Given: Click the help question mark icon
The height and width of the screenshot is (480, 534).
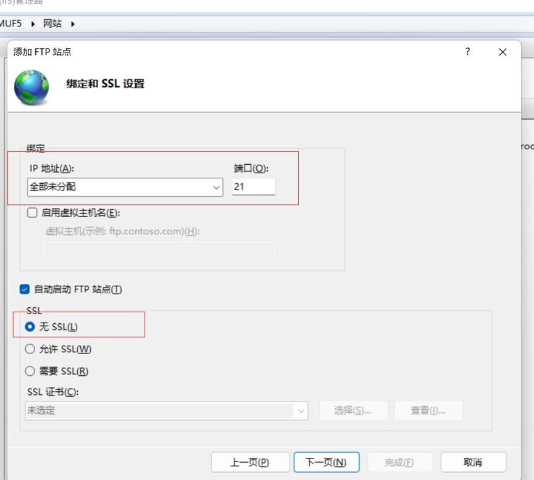Looking at the screenshot, I should 467,52.
